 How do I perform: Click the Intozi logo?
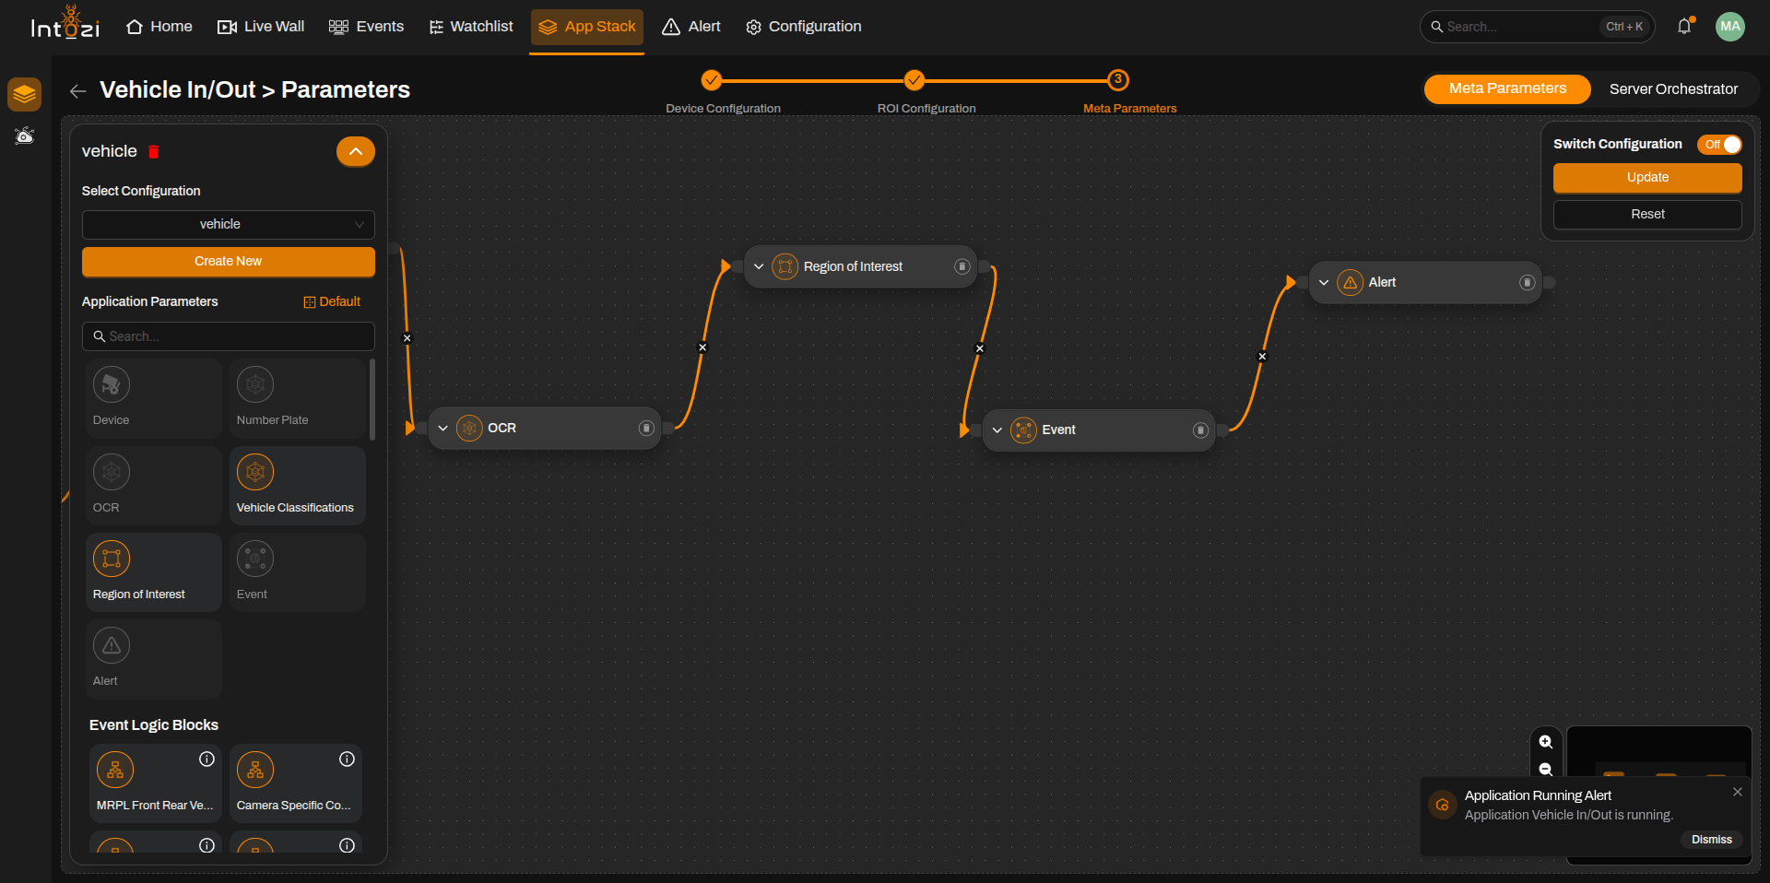coord(65,23)
